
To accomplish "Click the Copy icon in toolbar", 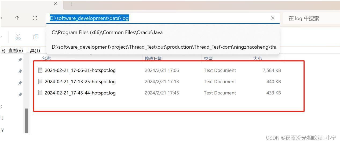I will pyautogui.click(x=35, y=37).
